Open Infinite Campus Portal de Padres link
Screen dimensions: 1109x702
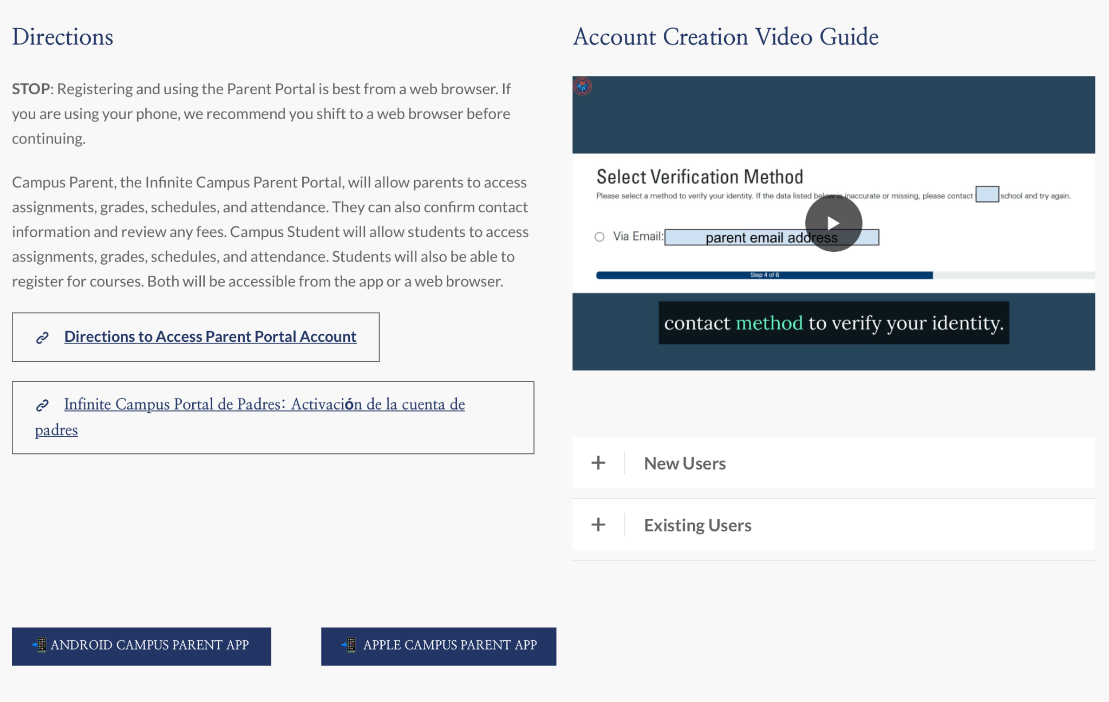click(250, 417)
